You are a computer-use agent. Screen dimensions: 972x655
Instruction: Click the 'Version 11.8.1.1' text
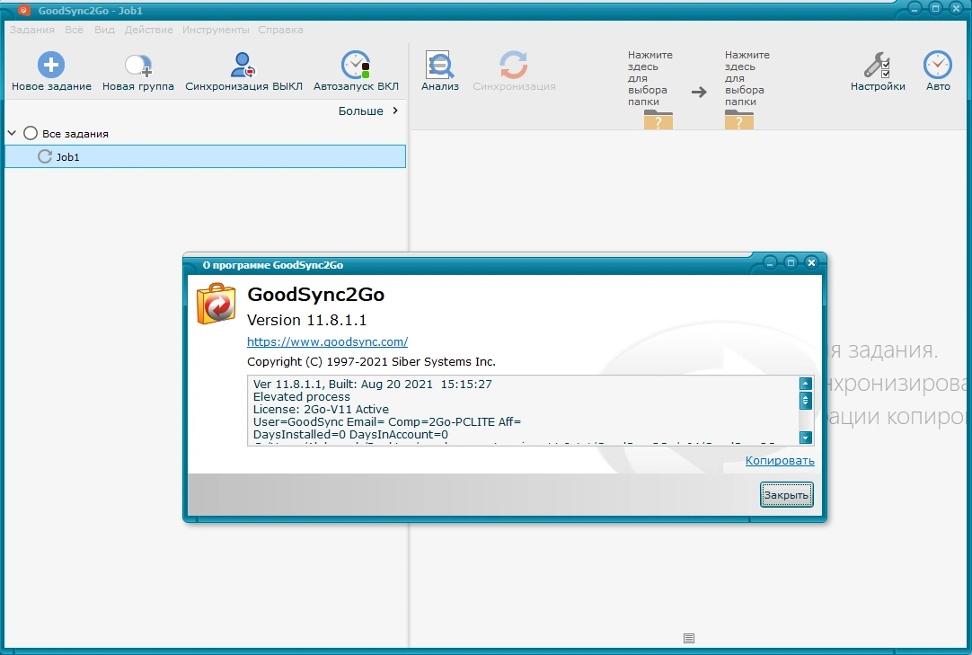point(306,320)
